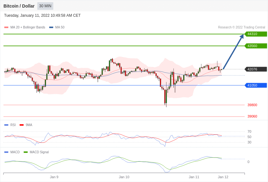The image size is (268, 182).
Task: Click the Jan 10 date axis label
Action: (x=124, y=177)
